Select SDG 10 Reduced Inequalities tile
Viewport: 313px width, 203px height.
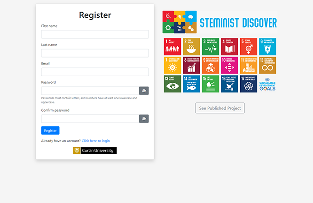tap(229, 65)
